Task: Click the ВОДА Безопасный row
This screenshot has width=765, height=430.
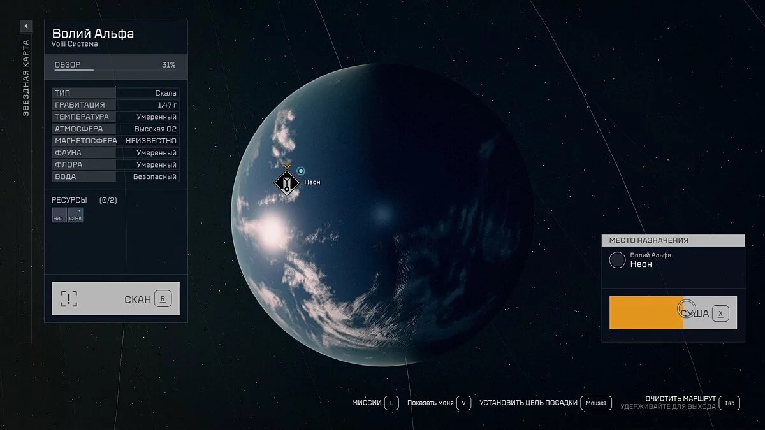Action: coord(116,176)
